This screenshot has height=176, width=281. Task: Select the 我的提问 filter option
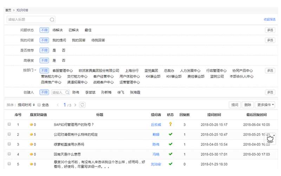pyautogui.click(x=59, y=40)
